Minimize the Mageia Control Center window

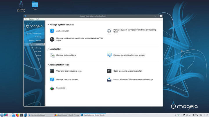pos(156,16)
